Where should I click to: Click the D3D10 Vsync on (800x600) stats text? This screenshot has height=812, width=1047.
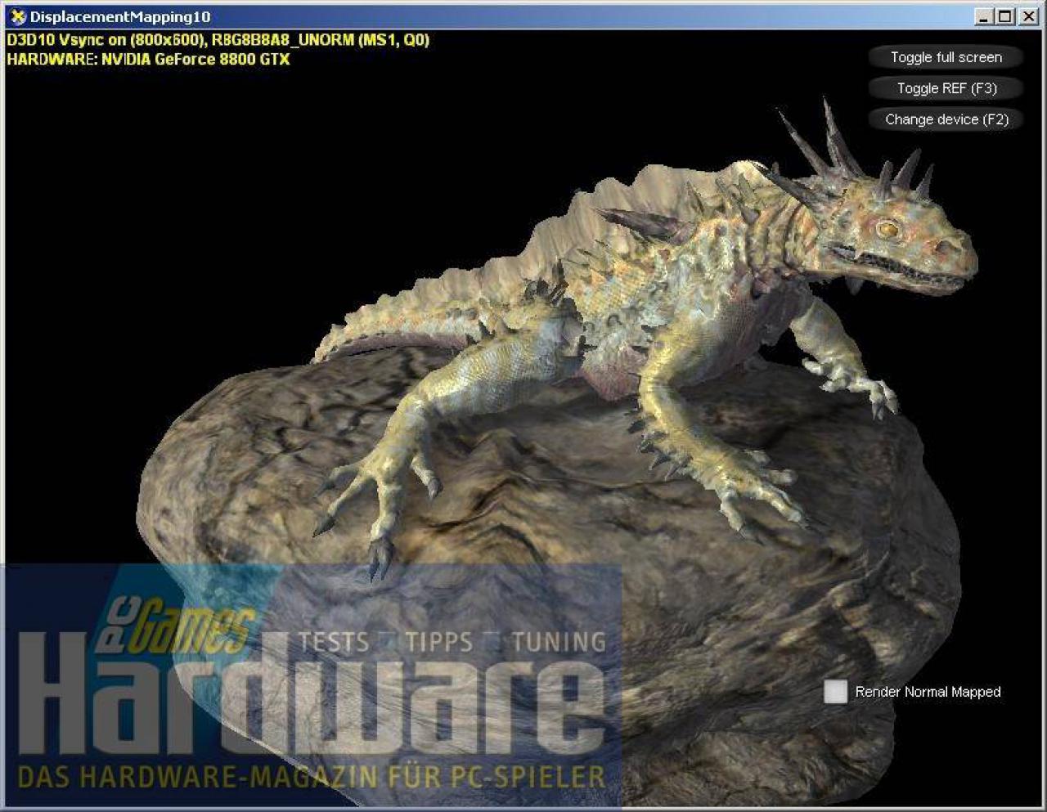point(218,39)
